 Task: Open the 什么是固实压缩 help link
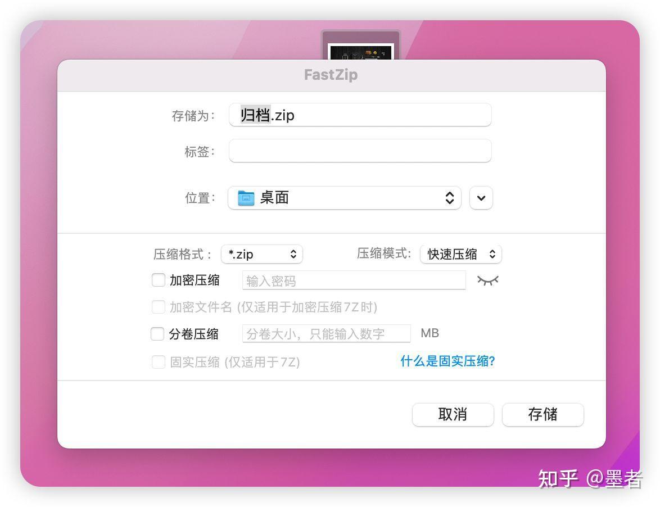pyautogui.click(x=447, y=361)
